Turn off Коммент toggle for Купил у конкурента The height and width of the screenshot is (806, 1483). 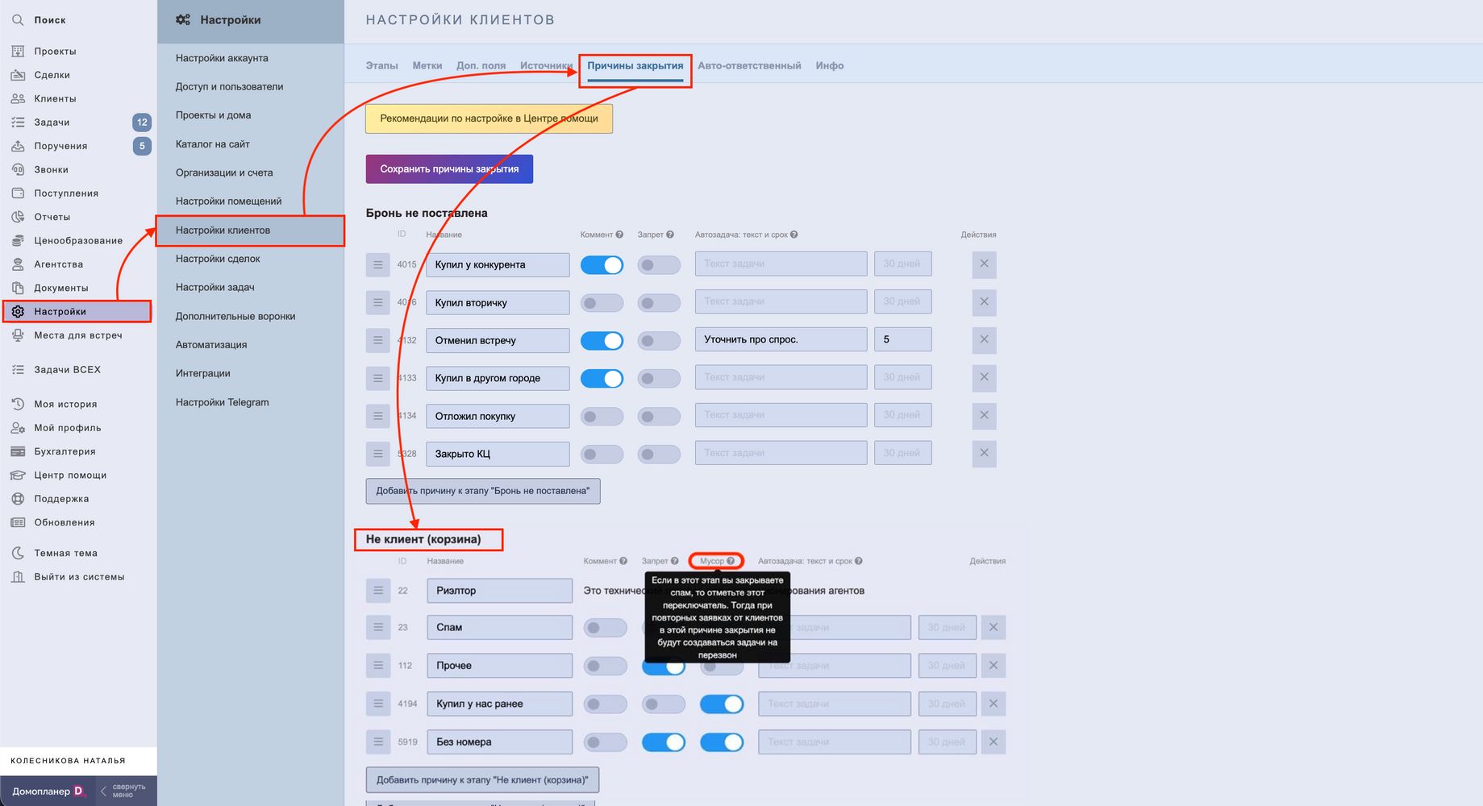pos(602,265)
